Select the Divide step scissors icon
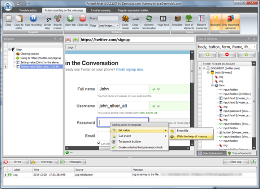 48,19
